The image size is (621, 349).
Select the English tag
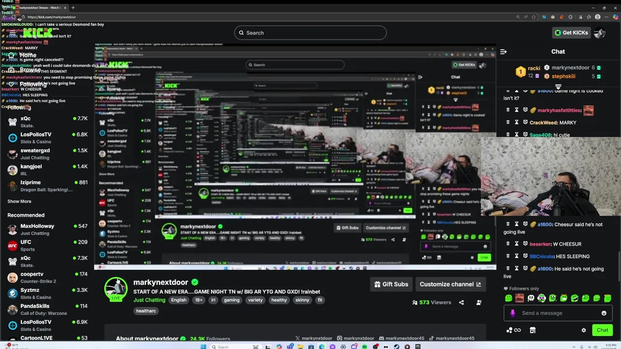(179, 300)
